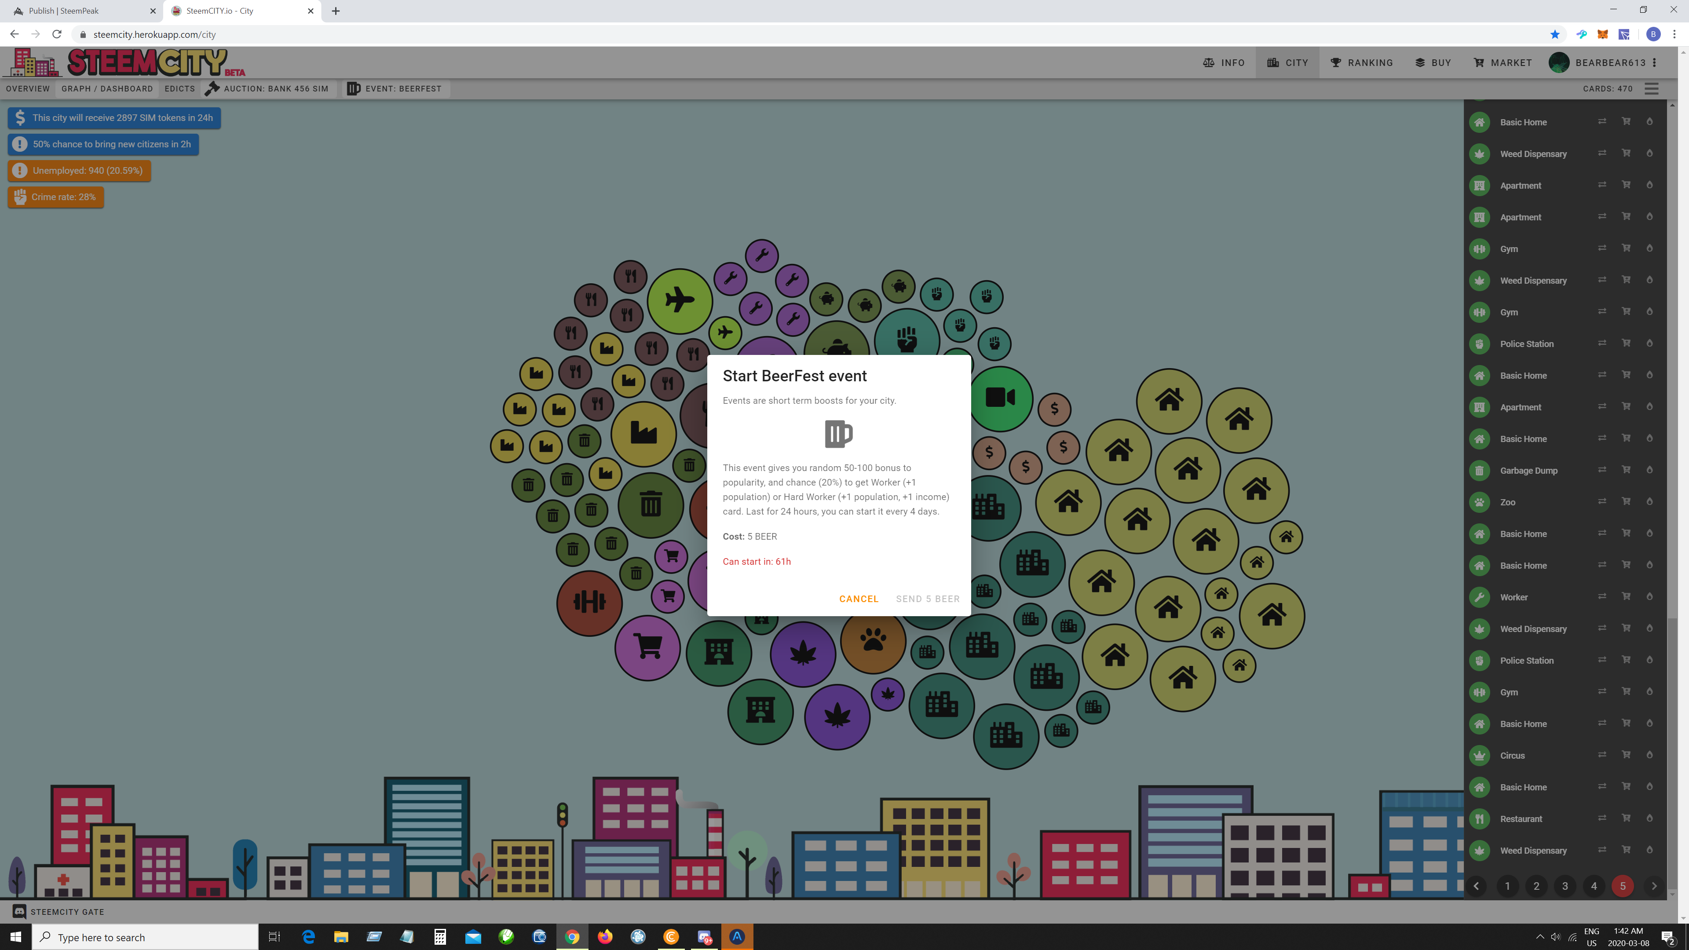Open the Ranking tab in top navigation

(1361, 63)
